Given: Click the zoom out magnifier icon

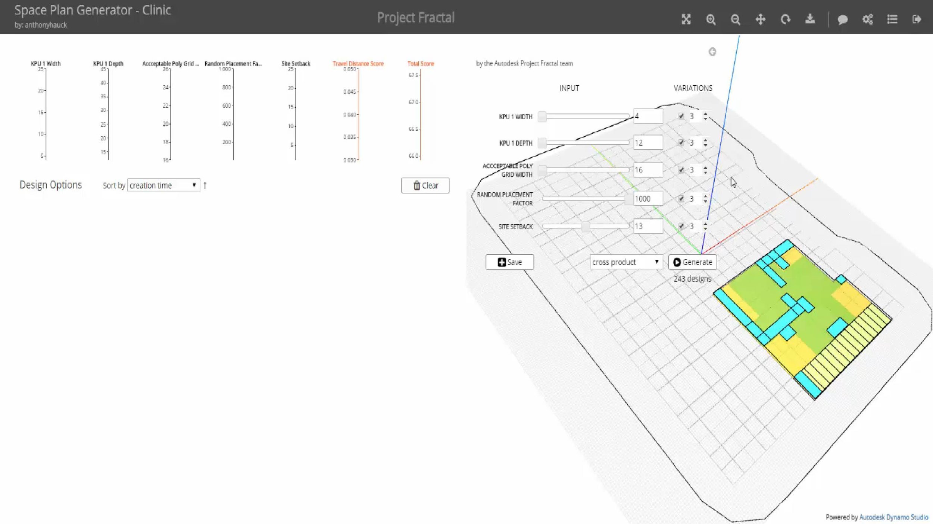Looking at the screenshot, I should pyautogui.click(x=735, y=19).
